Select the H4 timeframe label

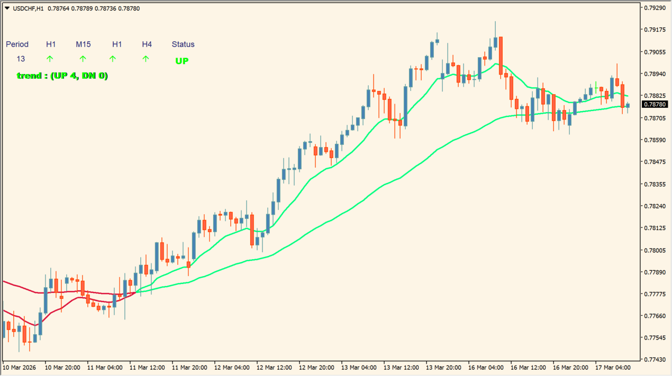tap(147, 44)
